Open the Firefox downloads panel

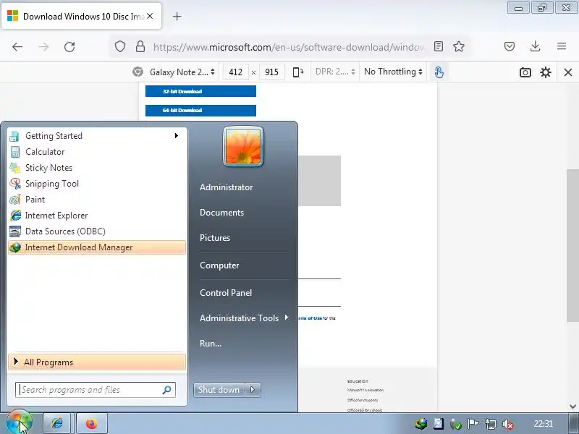pos(535,46)
